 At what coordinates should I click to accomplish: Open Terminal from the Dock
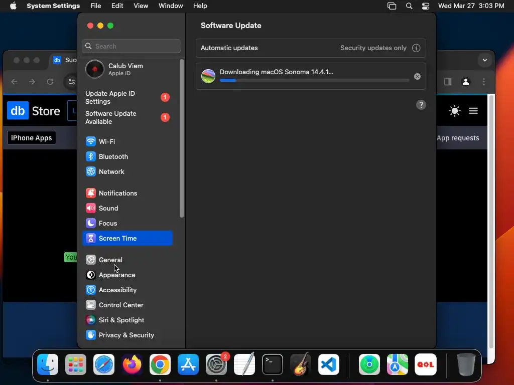tap(273, 364)
